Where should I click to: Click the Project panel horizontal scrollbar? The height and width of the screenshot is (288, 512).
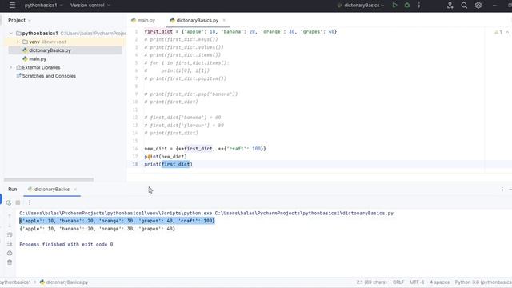[x=49, y=179]
